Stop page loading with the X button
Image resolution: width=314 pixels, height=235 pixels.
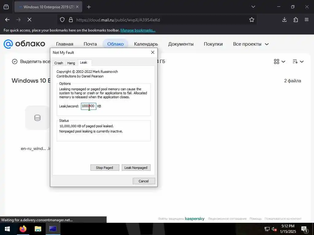29,20
